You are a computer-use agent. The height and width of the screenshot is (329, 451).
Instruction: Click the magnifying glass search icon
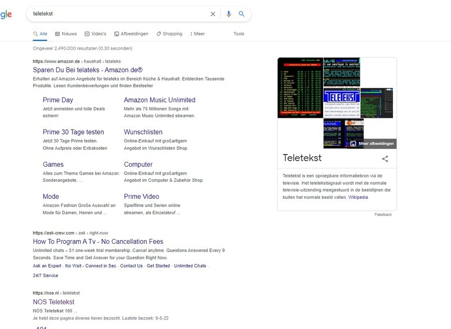[242, 14]
